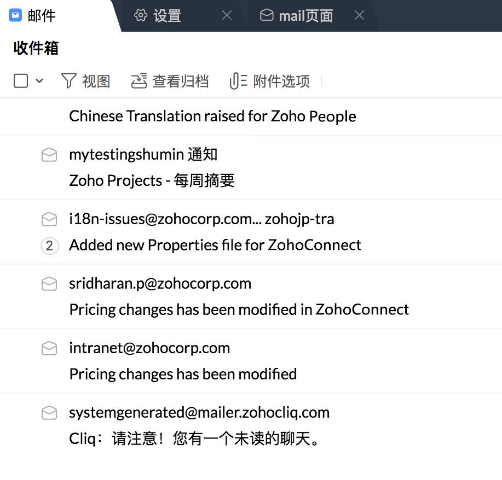This screenshot has height=480, width=502.
Task: Open the dropdown arrow beside select-all checkbox
Action: [39, 81]
